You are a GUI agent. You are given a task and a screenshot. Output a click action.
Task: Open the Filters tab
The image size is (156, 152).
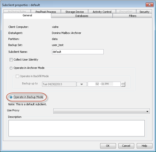click(132, 16)
